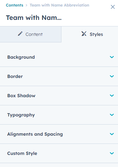Click the truncated Team with Nam… heading
This screenshot has width=118, height=167.
[34, 18]
